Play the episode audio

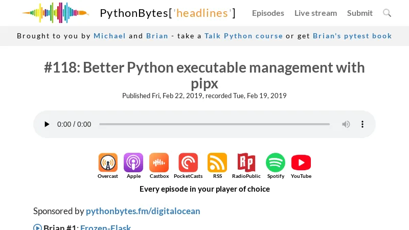click(47, 124)
